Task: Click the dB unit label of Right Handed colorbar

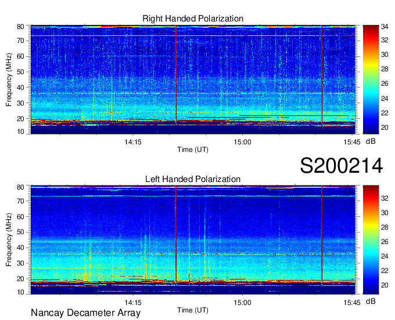Action: [371, 141]
